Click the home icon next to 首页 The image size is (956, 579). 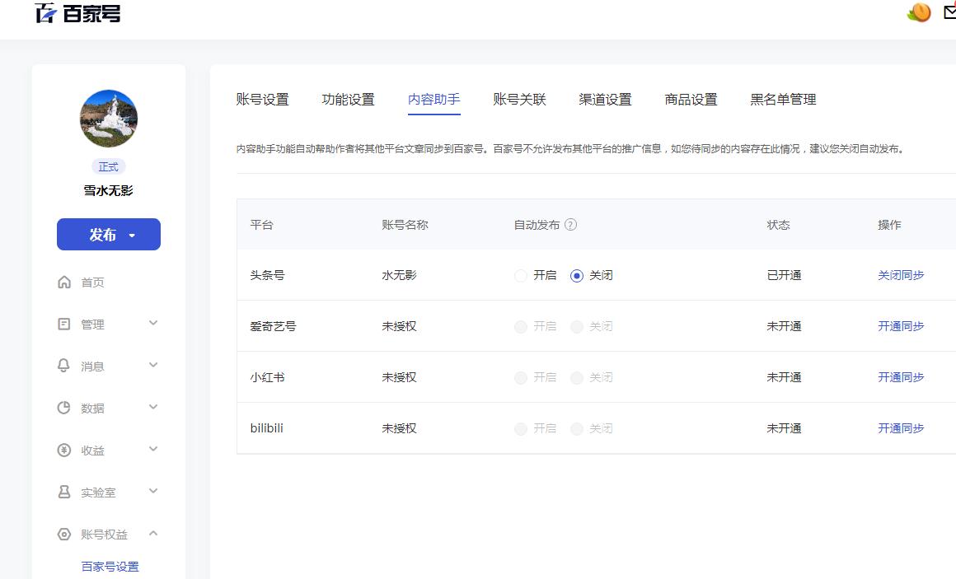pyautogui.click(x=64, y=282)
